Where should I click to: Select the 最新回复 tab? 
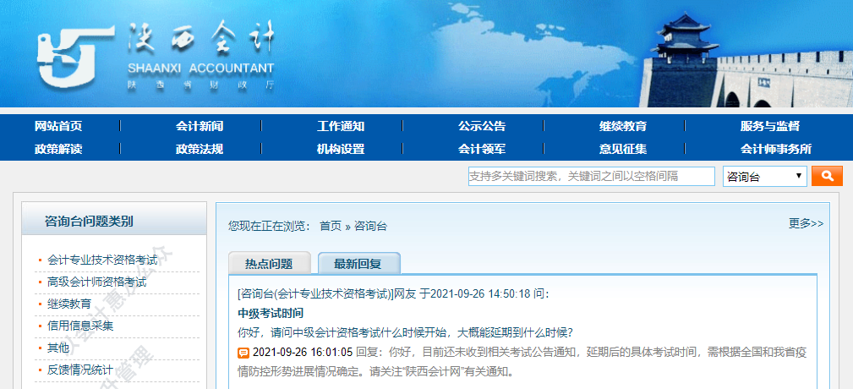(x=358, y=264)
